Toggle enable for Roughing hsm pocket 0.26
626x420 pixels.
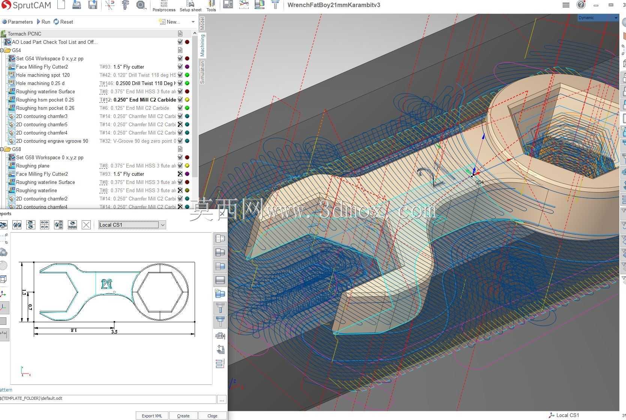[180, 108]
